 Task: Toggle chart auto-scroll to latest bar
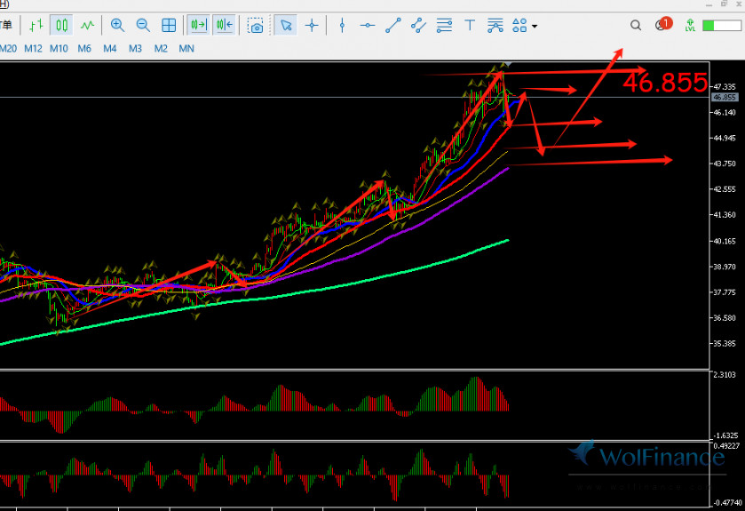pyautogui.click(x=198, y=26)
